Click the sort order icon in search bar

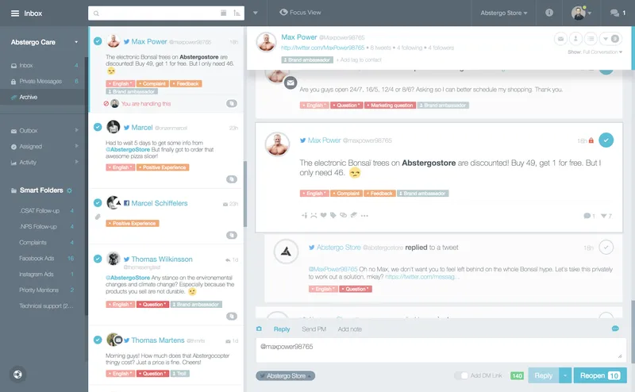click(237, 13)
